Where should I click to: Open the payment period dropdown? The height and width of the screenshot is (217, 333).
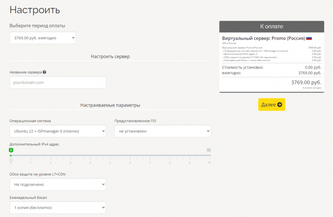43,38
